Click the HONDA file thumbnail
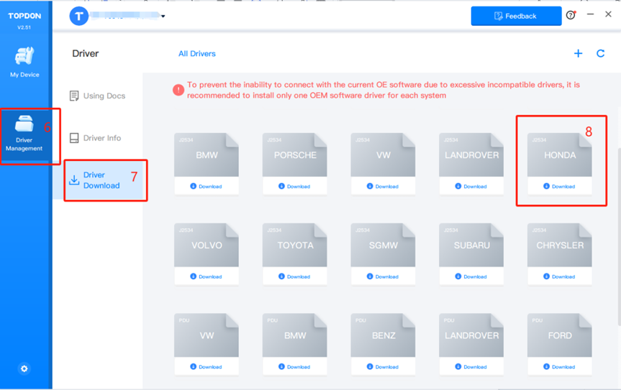The height and width of the screenshot is (390, 621). [560, 155]
